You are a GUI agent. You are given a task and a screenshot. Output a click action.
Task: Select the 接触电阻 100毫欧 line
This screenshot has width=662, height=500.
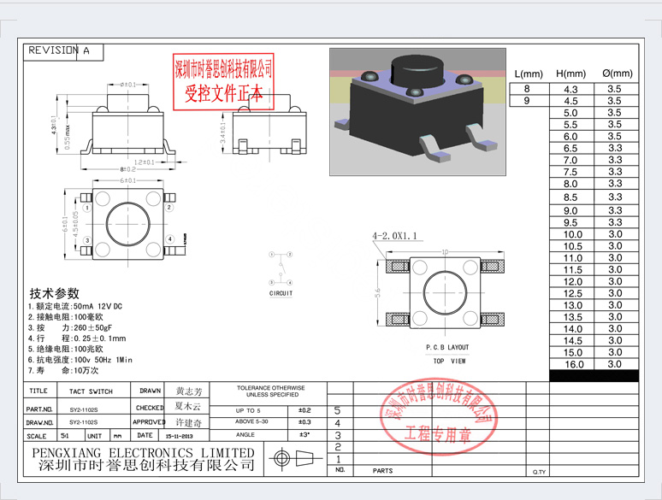click(x=66, y=317)
